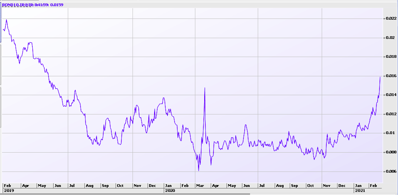This screenshot has height=195, width=398.
Task: Click the 2020 year label
Action: click(170, 190)
